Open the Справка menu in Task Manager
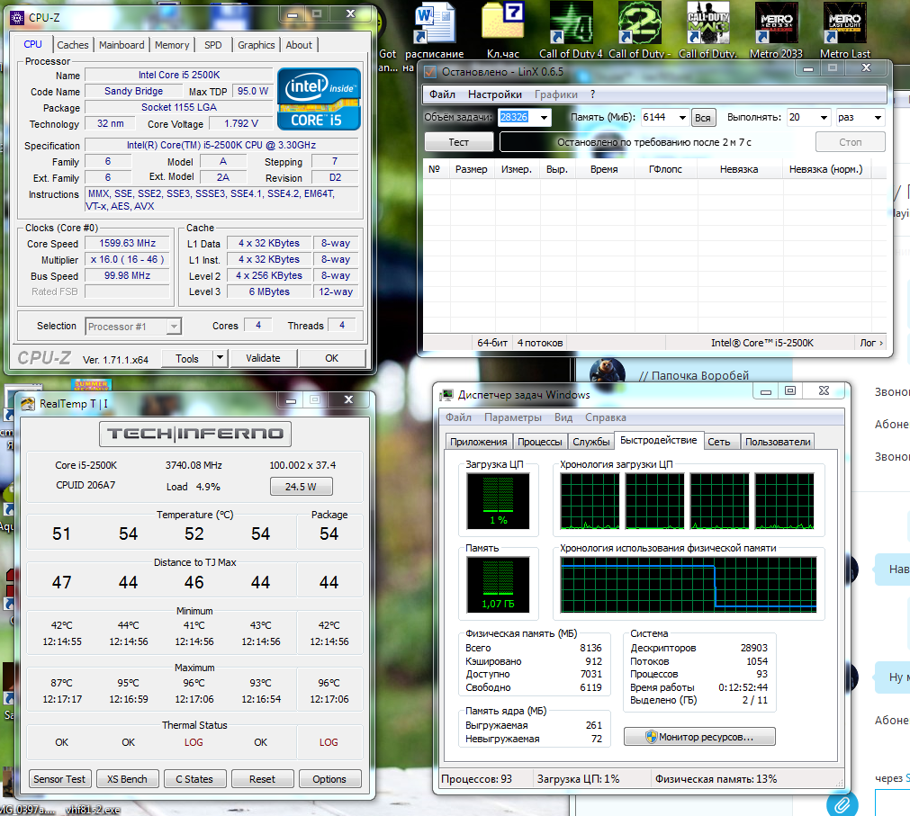 (x=605, y=417)
